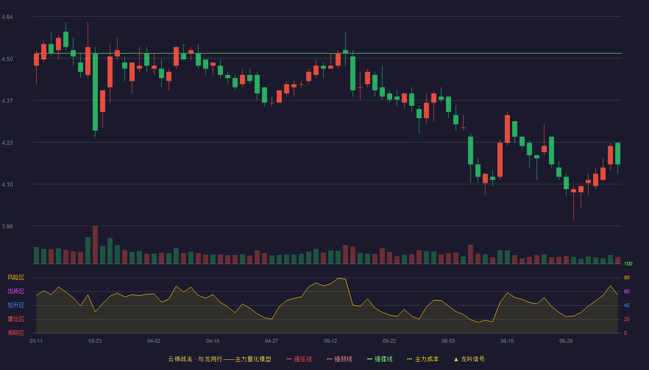Viewport: 649px width, 370px height.
Task: Click the 04-15 date label
Action: click(x=213, y=341)
